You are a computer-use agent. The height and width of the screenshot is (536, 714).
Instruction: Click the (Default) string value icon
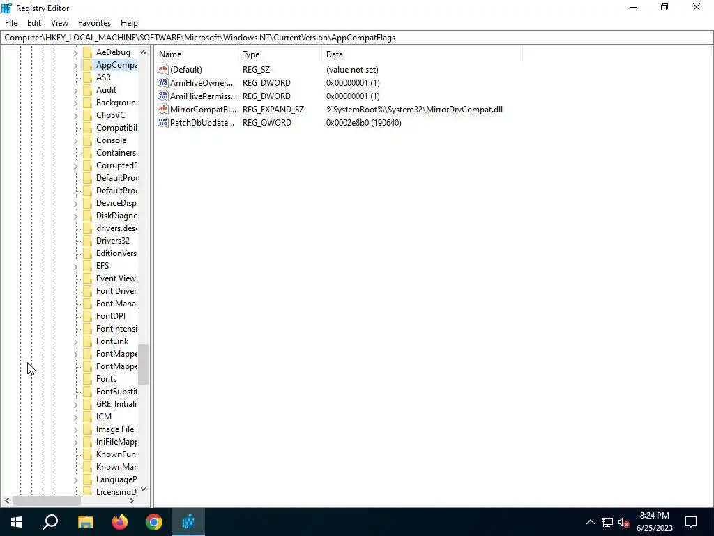coord(163,69)
